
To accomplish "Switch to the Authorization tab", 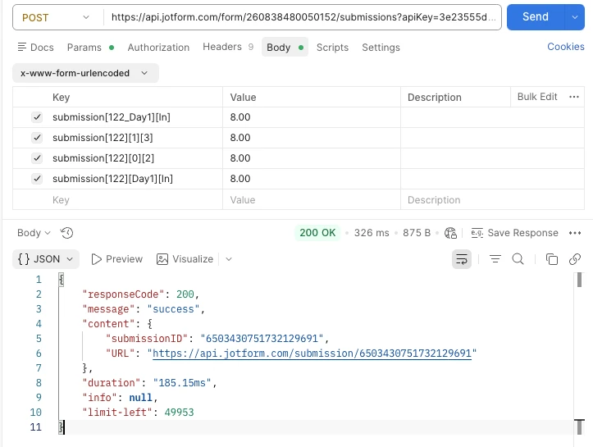I will point(158,48).
